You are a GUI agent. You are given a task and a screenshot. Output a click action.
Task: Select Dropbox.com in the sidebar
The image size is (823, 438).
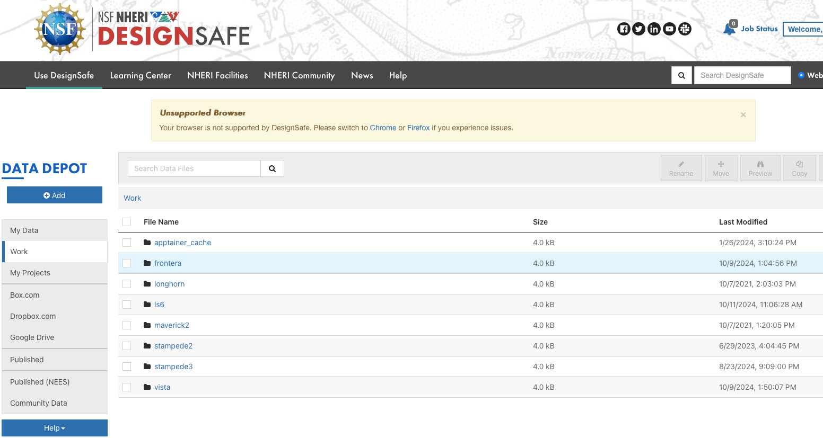[55, 316]
